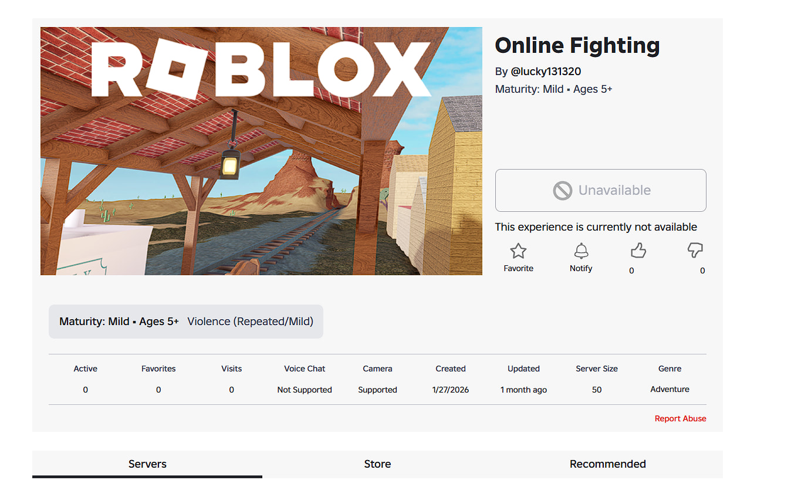Dislike the experience with thumbs down
This screenshot has width=791, height=480.
click(695, 251)
